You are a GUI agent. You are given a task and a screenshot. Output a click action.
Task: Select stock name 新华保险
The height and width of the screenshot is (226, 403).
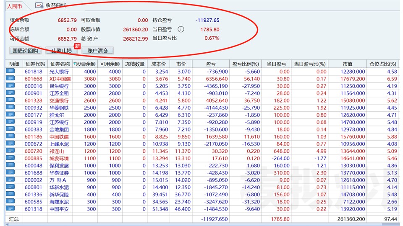(x=59, y=195)
